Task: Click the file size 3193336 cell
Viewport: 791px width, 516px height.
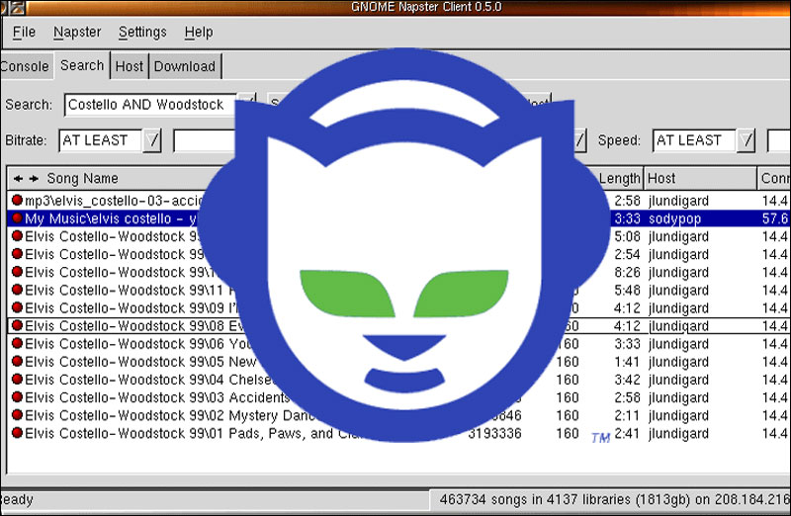Action: (x=494, y=433)
